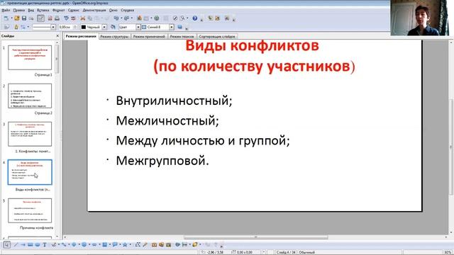This screenshot has width=454, height=255.
Task: Click the Navigator compass icon
Action: (x=175, y=18)
